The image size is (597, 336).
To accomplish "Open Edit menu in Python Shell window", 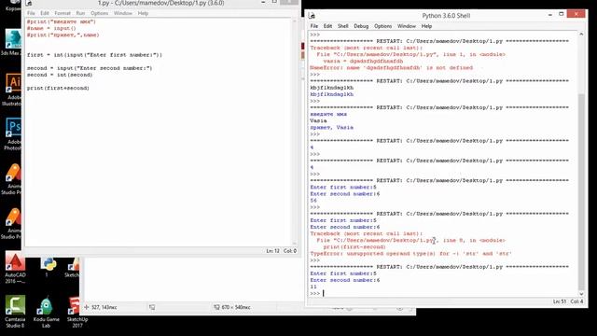I will pyautogui.click(x=327, y=26).
